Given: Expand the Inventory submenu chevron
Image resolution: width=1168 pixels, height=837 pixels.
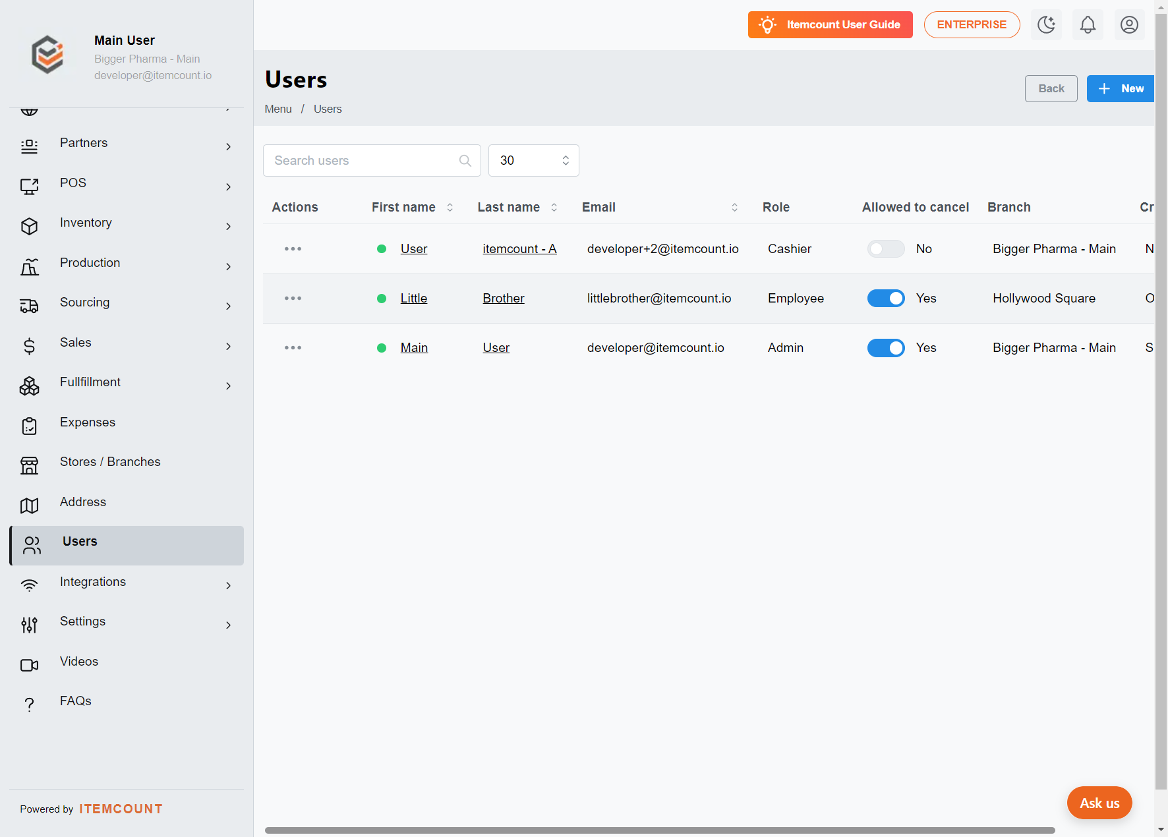Looking at the screenshot, I should click(229, 226).
